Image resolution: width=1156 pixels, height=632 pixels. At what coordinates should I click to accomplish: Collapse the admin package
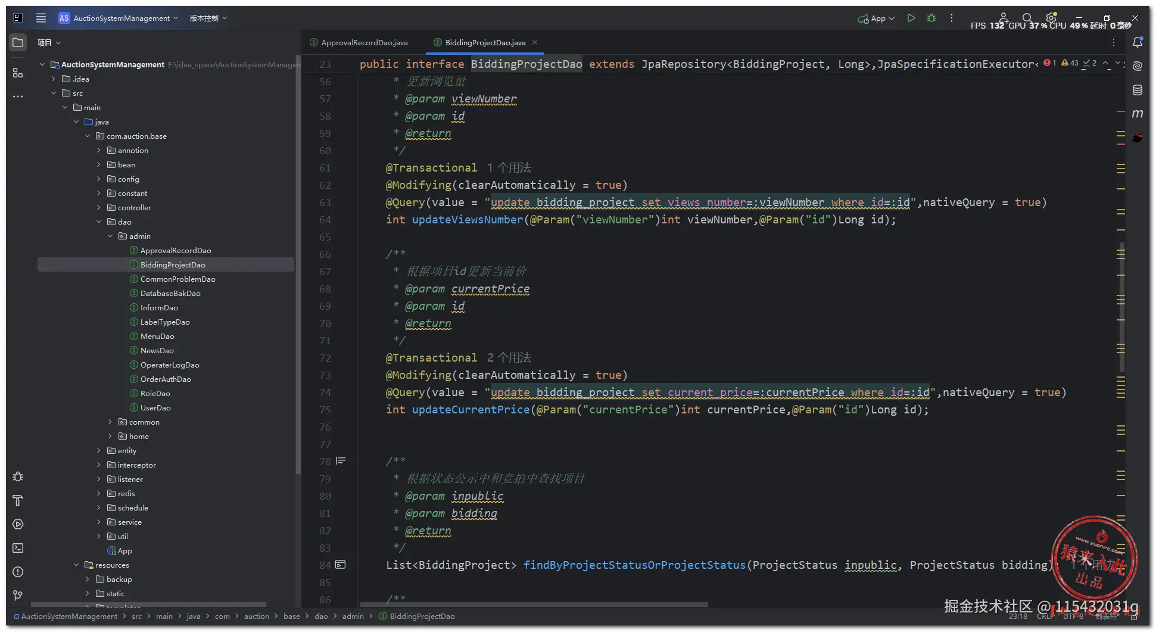[110, 236]
